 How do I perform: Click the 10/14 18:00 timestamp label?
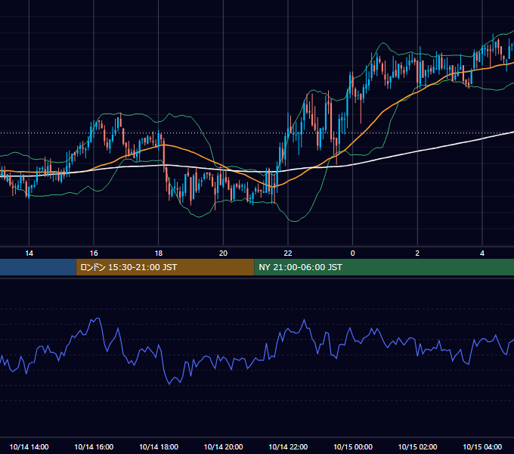(x=159, y=446)
